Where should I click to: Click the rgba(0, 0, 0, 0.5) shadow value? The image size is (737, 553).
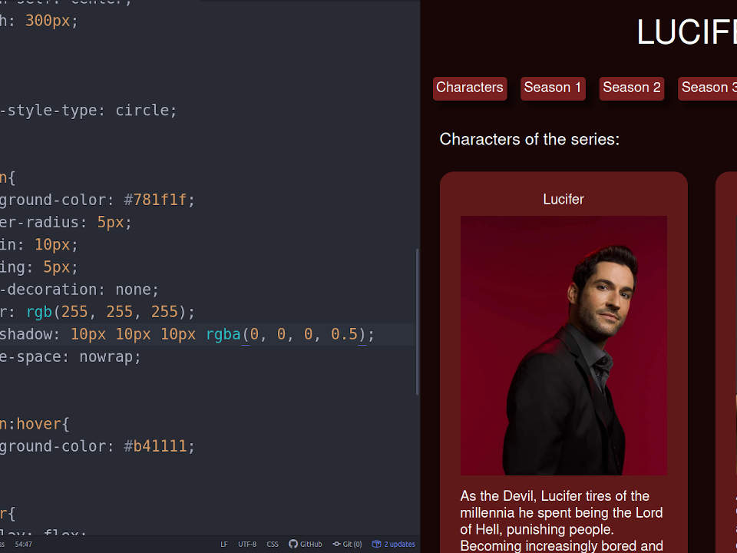pos(286,334)
